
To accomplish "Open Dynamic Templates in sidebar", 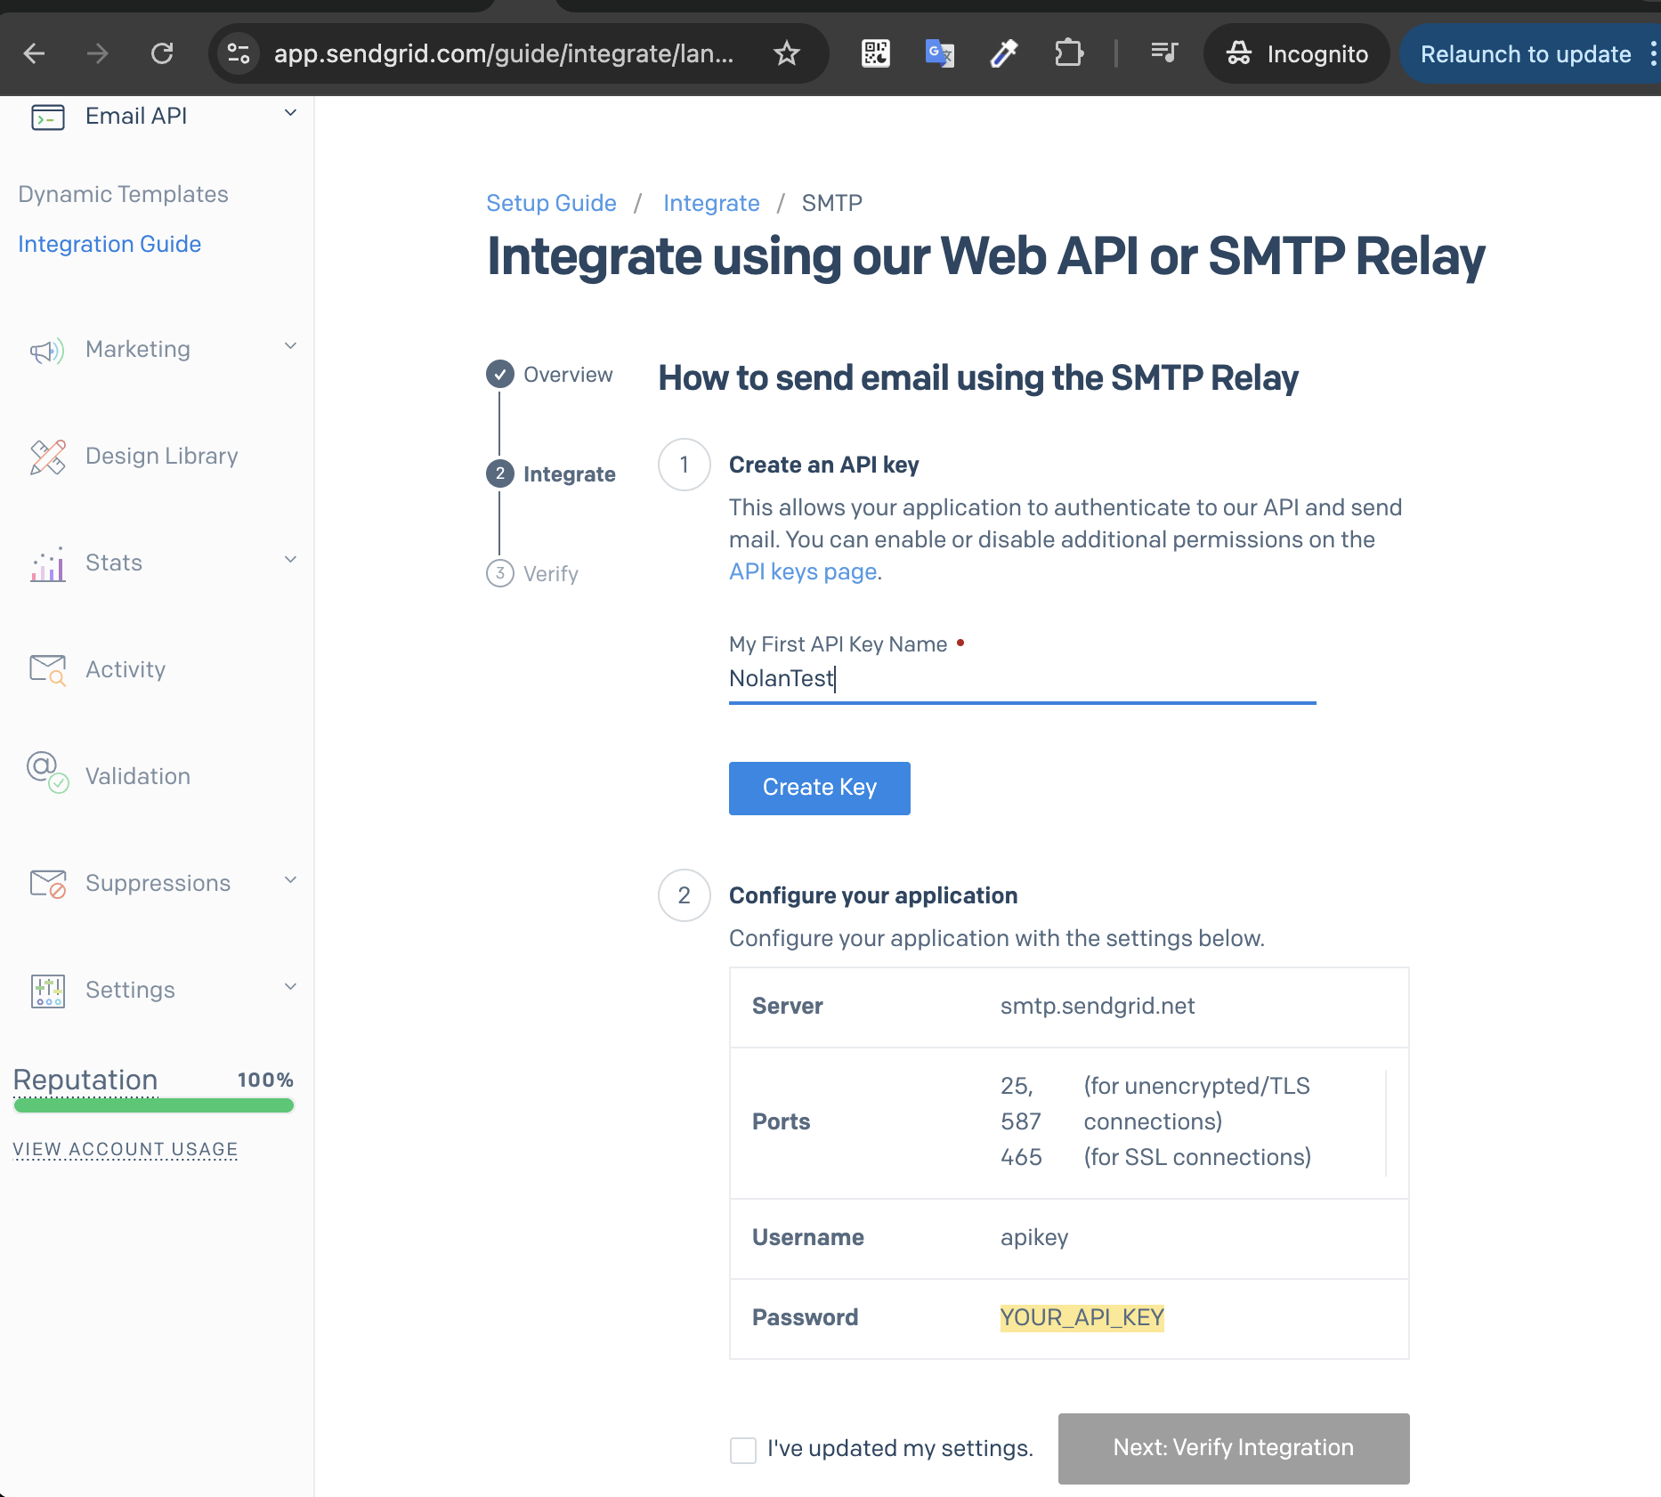I will point(123,194).
